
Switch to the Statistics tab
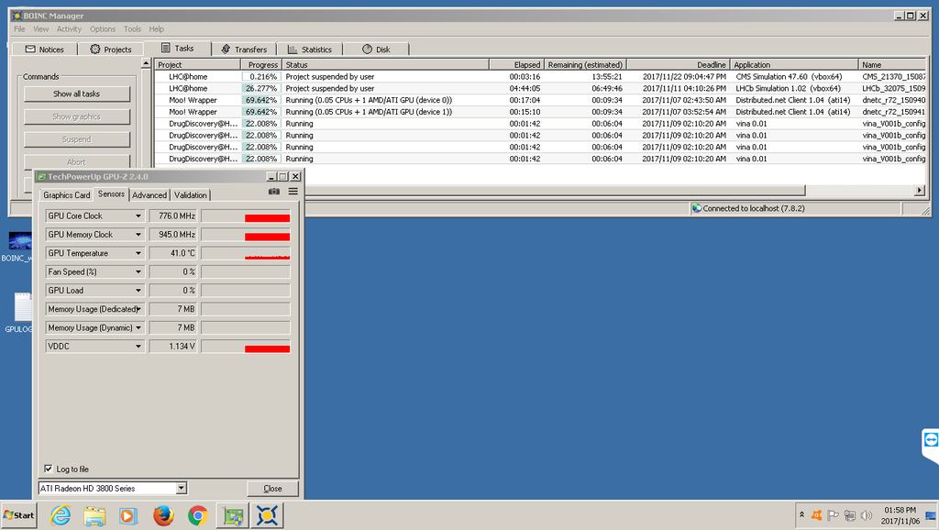310,50
